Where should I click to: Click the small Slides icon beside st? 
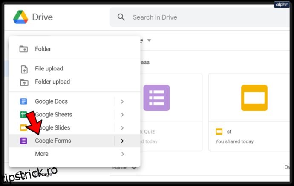pos(219,132)
